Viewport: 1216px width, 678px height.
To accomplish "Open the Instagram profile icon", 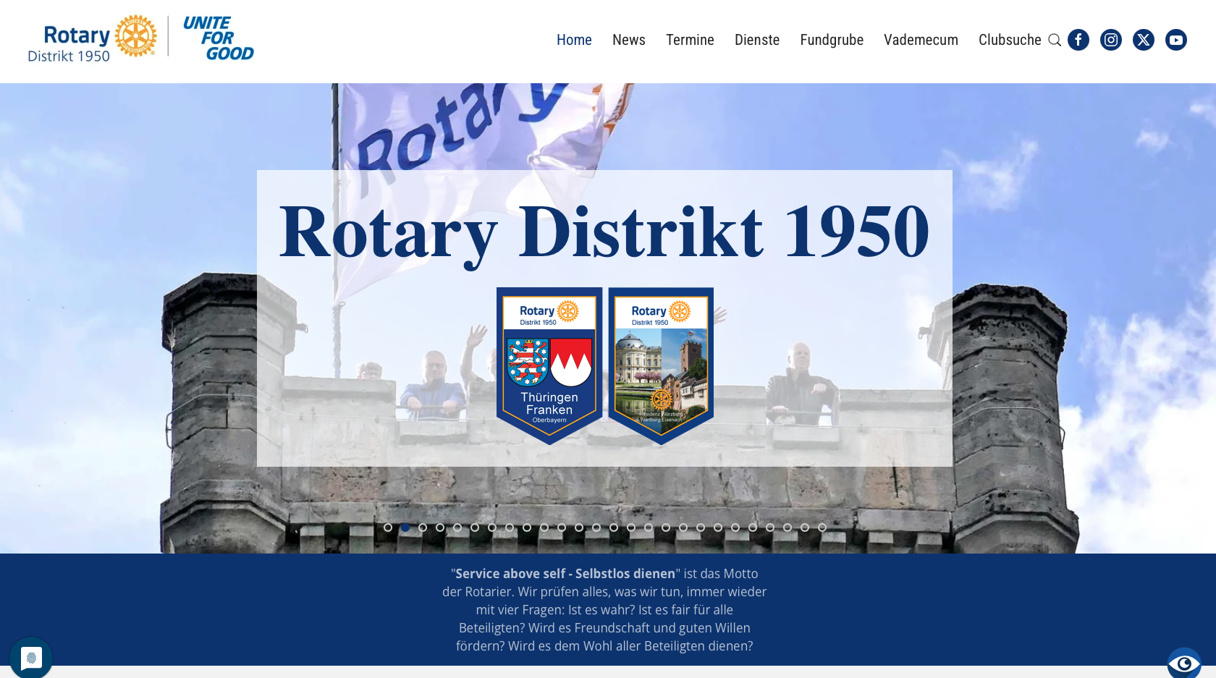I will (x=1110, y=40).
